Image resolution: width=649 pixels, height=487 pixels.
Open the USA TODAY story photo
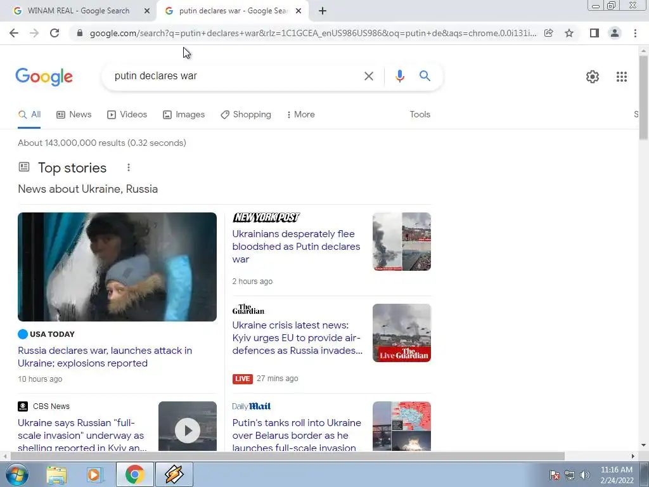click(x=117, y=267)
